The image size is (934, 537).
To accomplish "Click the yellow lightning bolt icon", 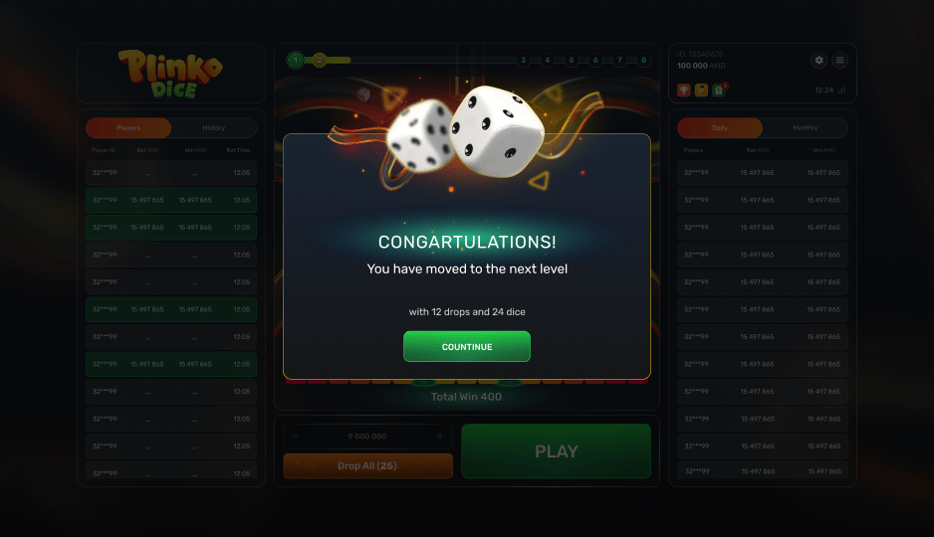I will pyautogui.click(x=701, y=89).
